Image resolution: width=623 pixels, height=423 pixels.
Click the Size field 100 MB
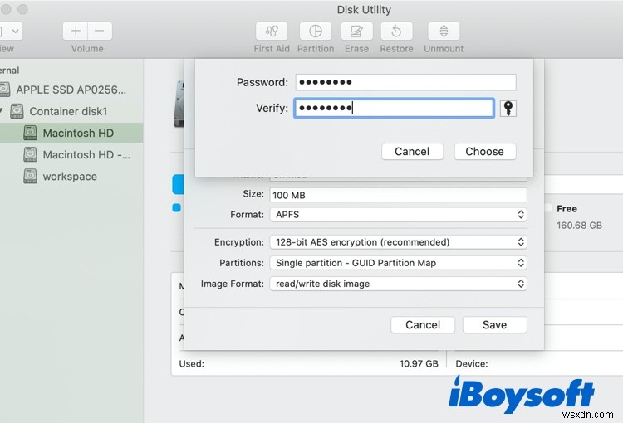(x=399, y=195)
